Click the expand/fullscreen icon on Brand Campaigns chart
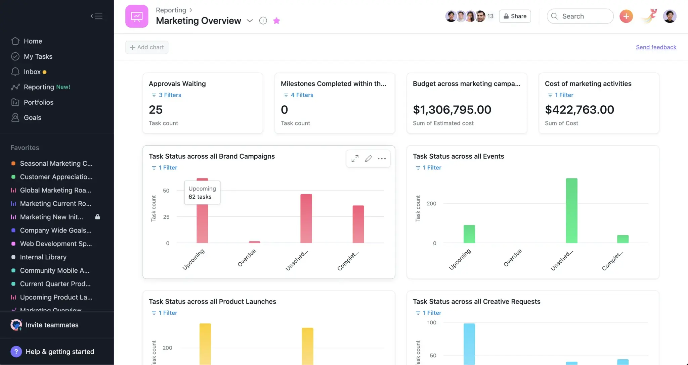This screenshot has height=365, width=688. [355, 158]
